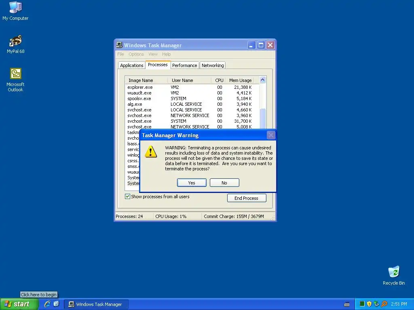Open the Start menu
This screenshot has width=414, height=310.
pyautogui.click(x=19, y=304)
